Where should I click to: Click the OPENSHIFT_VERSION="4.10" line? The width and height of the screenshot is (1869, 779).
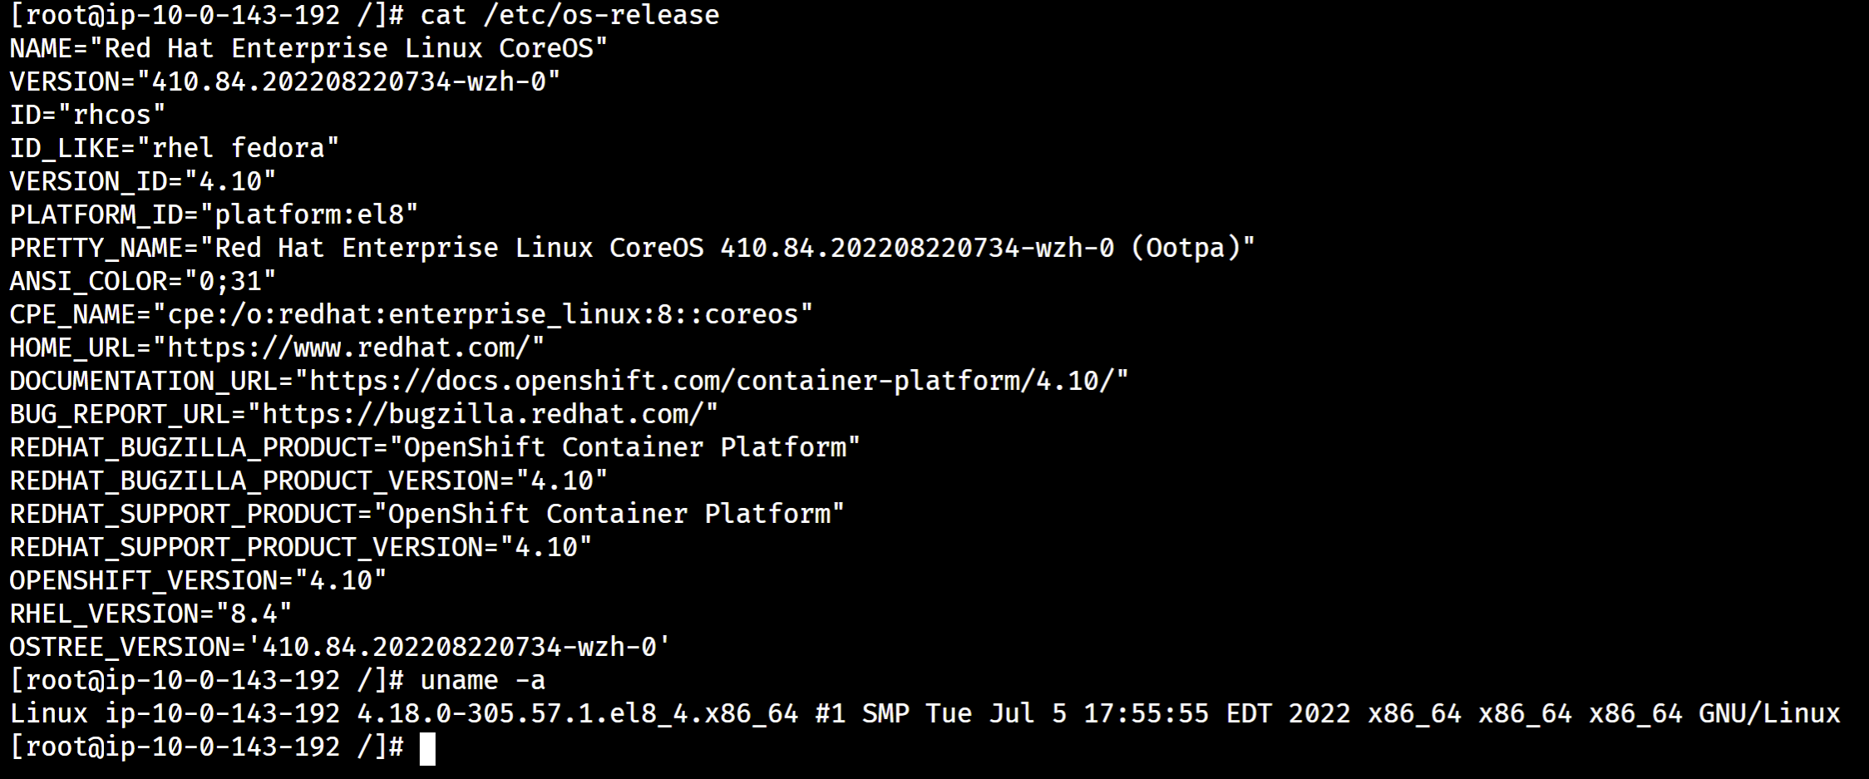tap(198, 580)
